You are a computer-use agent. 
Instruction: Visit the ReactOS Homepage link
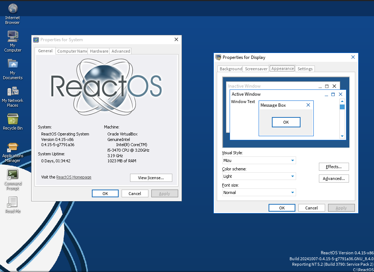pyautogui.click(x=73, y=177)
